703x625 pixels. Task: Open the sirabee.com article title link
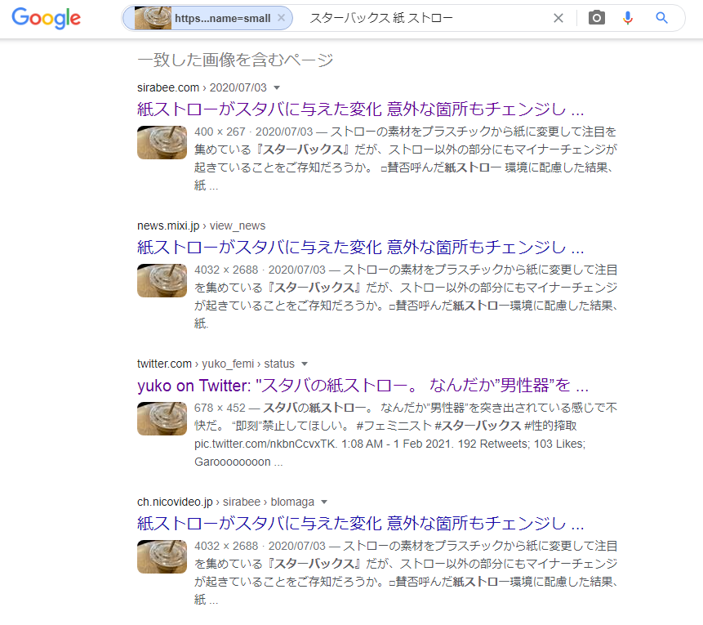click(x=360, y=109)
